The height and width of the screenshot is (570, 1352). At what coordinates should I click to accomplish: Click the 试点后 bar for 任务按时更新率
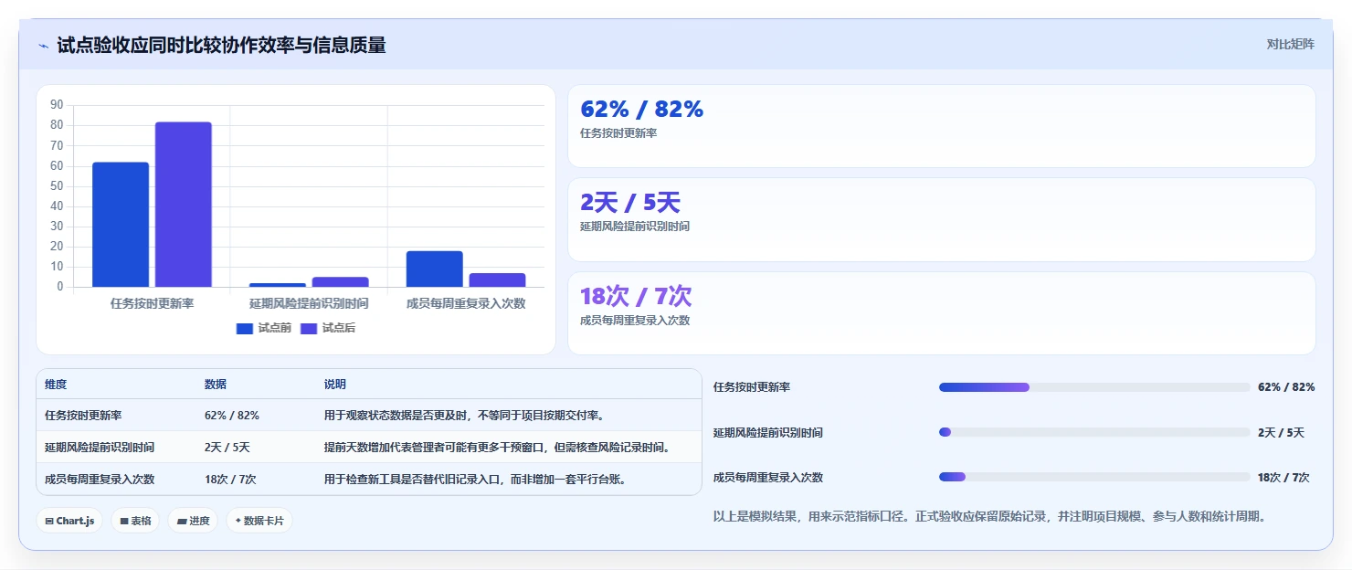click(x=183, y=205)
